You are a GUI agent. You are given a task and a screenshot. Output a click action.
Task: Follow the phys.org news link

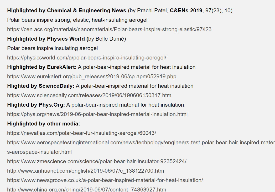pyautogui.click(x=97, y=114)
